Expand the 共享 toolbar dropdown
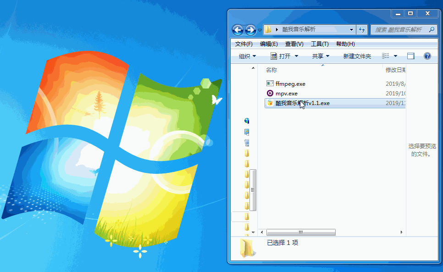The height and width of the screenshot is (272, 443). tap(321, 56)
